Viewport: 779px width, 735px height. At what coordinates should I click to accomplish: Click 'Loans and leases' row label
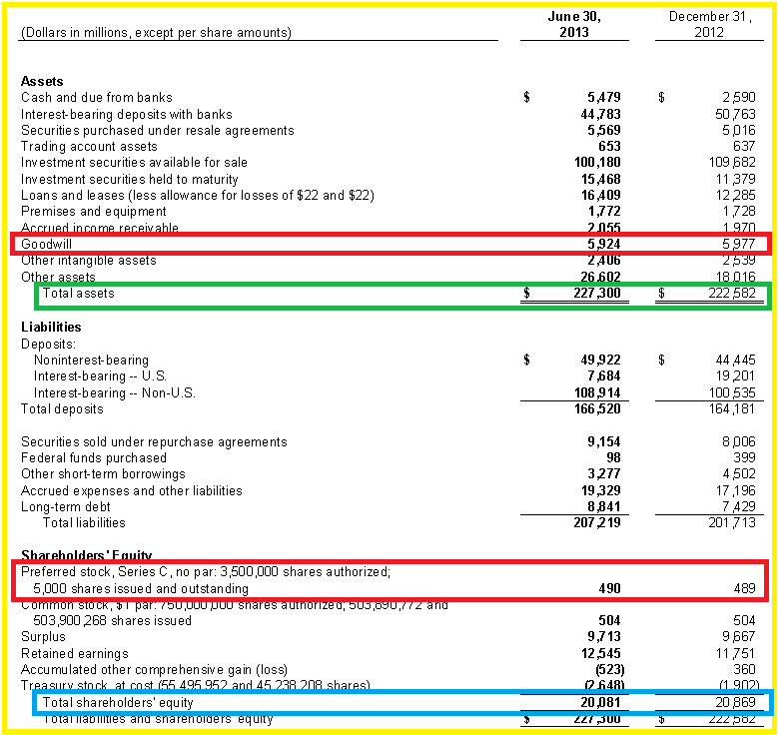197,195
